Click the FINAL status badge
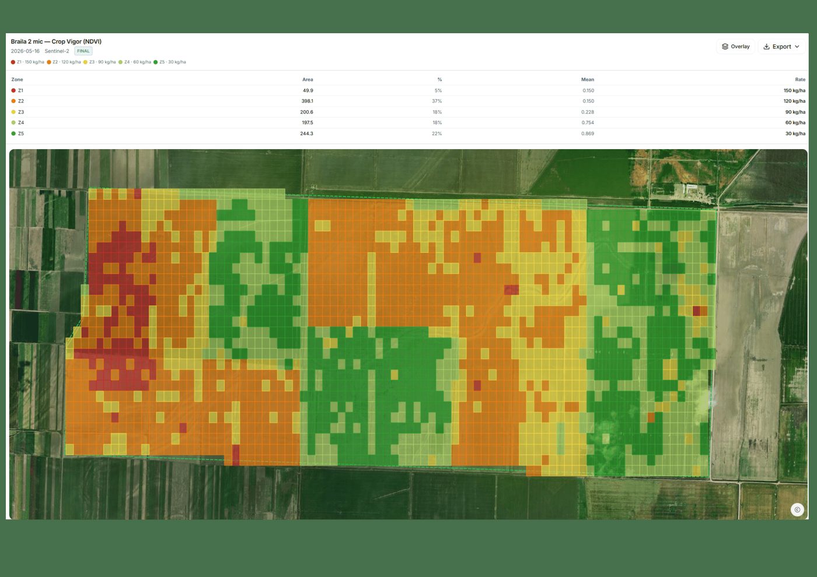 (83, 51)
